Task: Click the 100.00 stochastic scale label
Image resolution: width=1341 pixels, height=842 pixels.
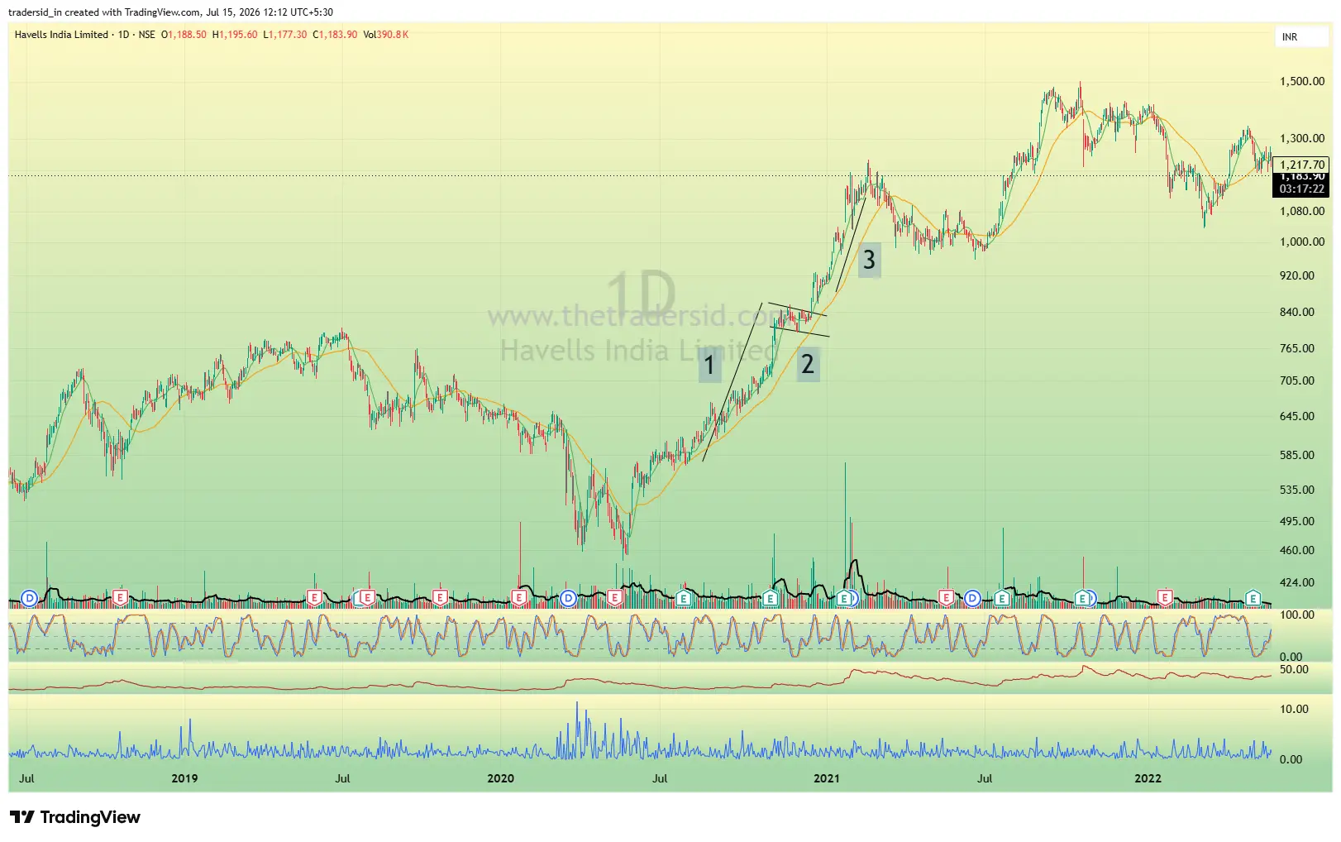Action: pos(1297,615)
